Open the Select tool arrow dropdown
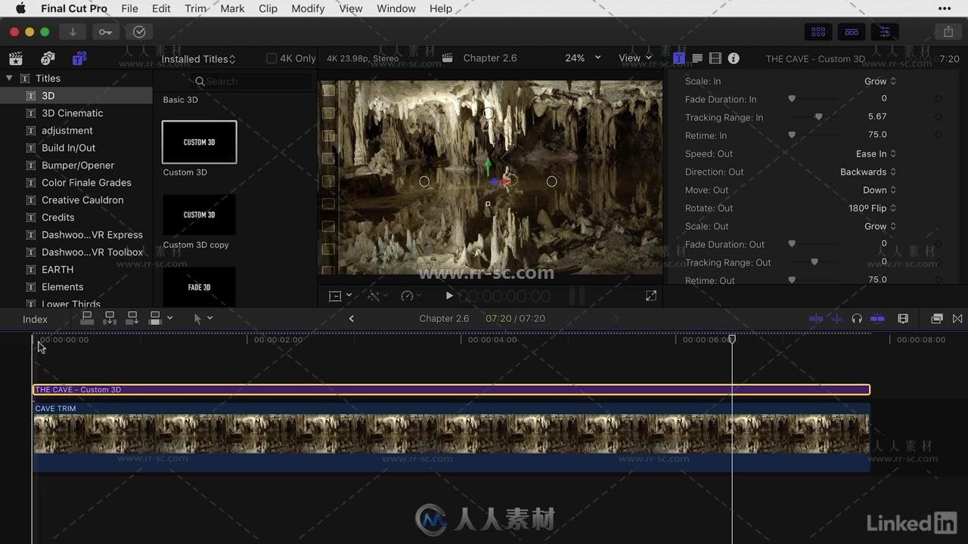The height and width of the screenshot is (544, 968). [203, 319]
